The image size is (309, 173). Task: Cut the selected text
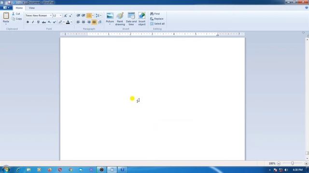click(x=16, y=14)
